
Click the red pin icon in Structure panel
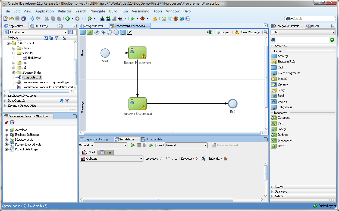point(7,123)
